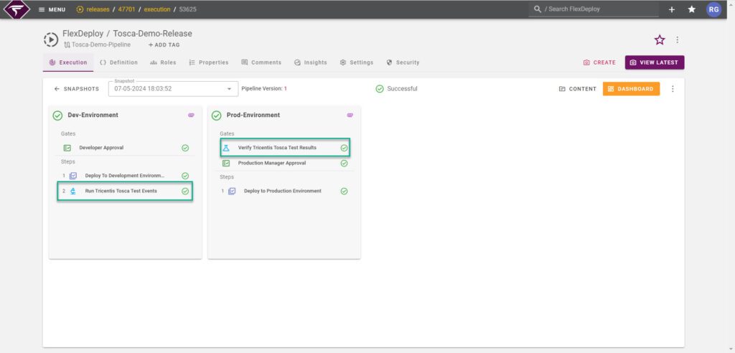Click Deploy To Development status check
The height and width of the screenshot is (353, 735).
(x=185, y=176)
